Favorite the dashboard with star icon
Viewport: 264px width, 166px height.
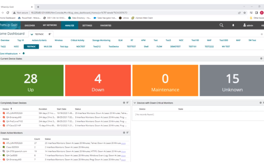pos(262,34)
